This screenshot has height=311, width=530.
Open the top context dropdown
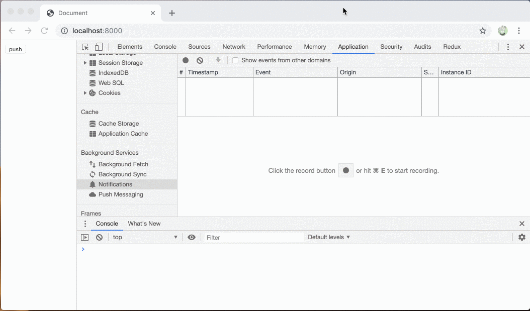(x=145, y=237)
